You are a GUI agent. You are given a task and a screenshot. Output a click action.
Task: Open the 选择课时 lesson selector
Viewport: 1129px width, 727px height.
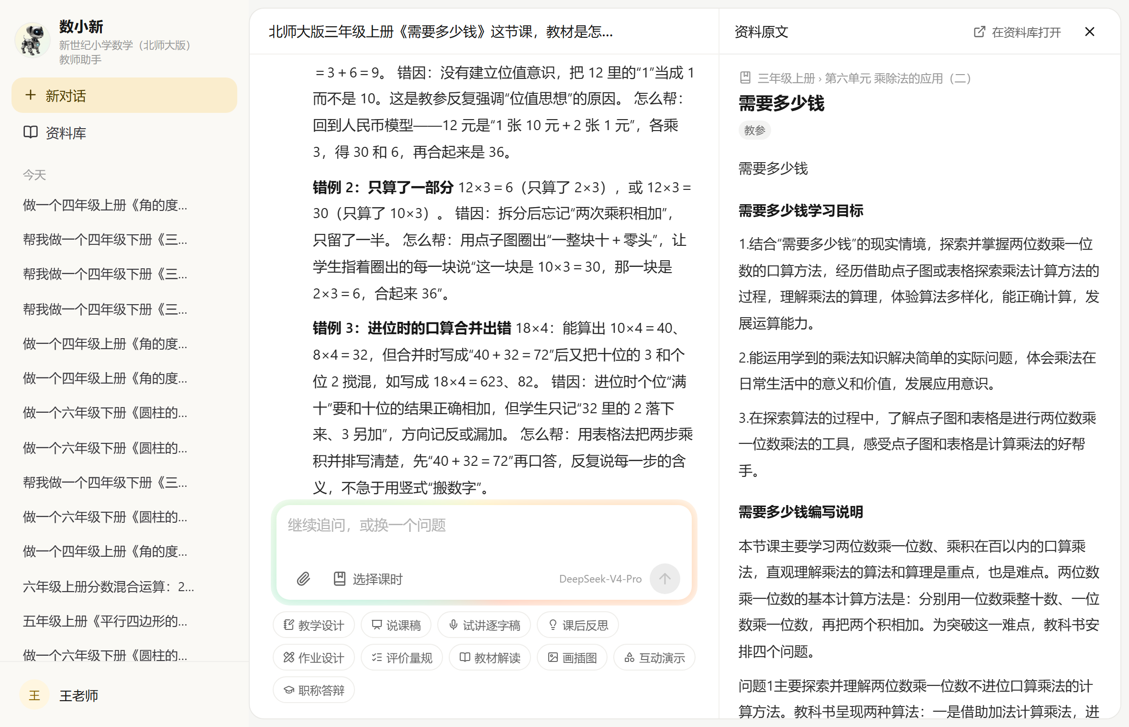click(368, 579)
